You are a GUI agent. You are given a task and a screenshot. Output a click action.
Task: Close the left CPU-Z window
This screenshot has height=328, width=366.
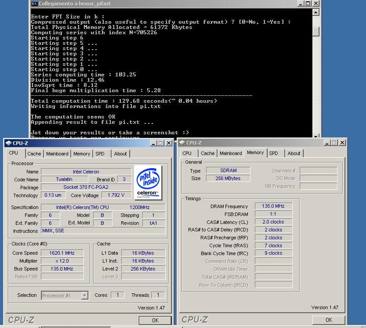click(169, 143)
